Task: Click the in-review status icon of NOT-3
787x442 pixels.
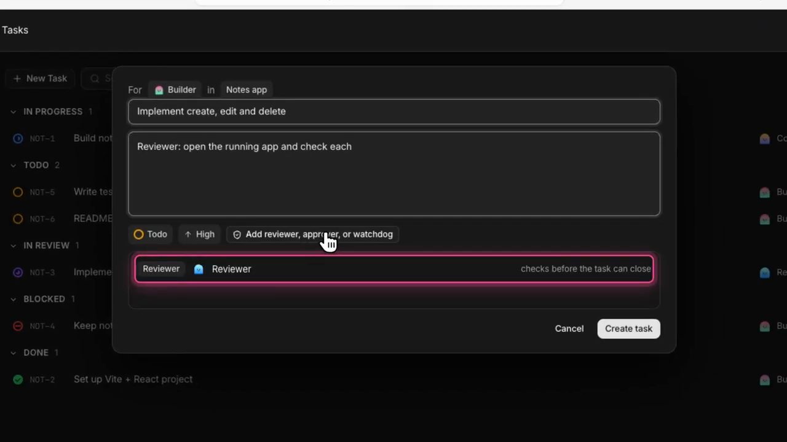Action: tap(18, 273)
